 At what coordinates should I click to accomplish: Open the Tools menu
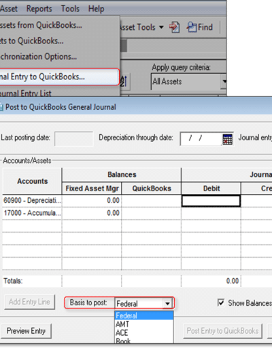point(70,9)
